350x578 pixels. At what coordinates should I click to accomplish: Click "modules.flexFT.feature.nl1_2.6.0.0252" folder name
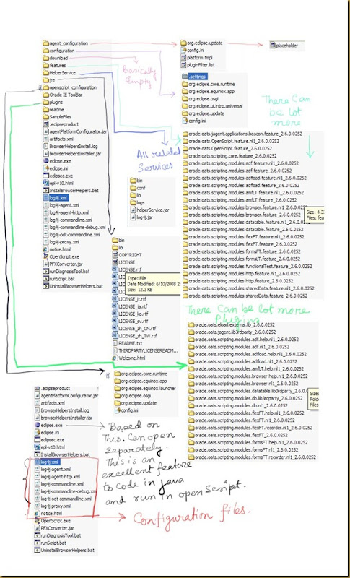tap(247, 237)
